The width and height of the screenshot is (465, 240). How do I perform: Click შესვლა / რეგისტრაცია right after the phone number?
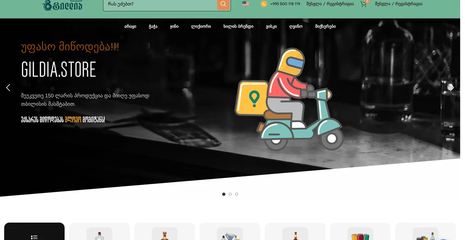[330, 4]
